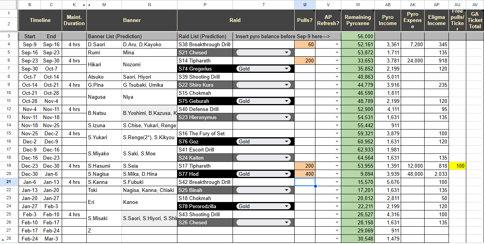The image size is (484, 244).
Task: Click the 48,000 pyro expense cell
Action: click(413, 174)
